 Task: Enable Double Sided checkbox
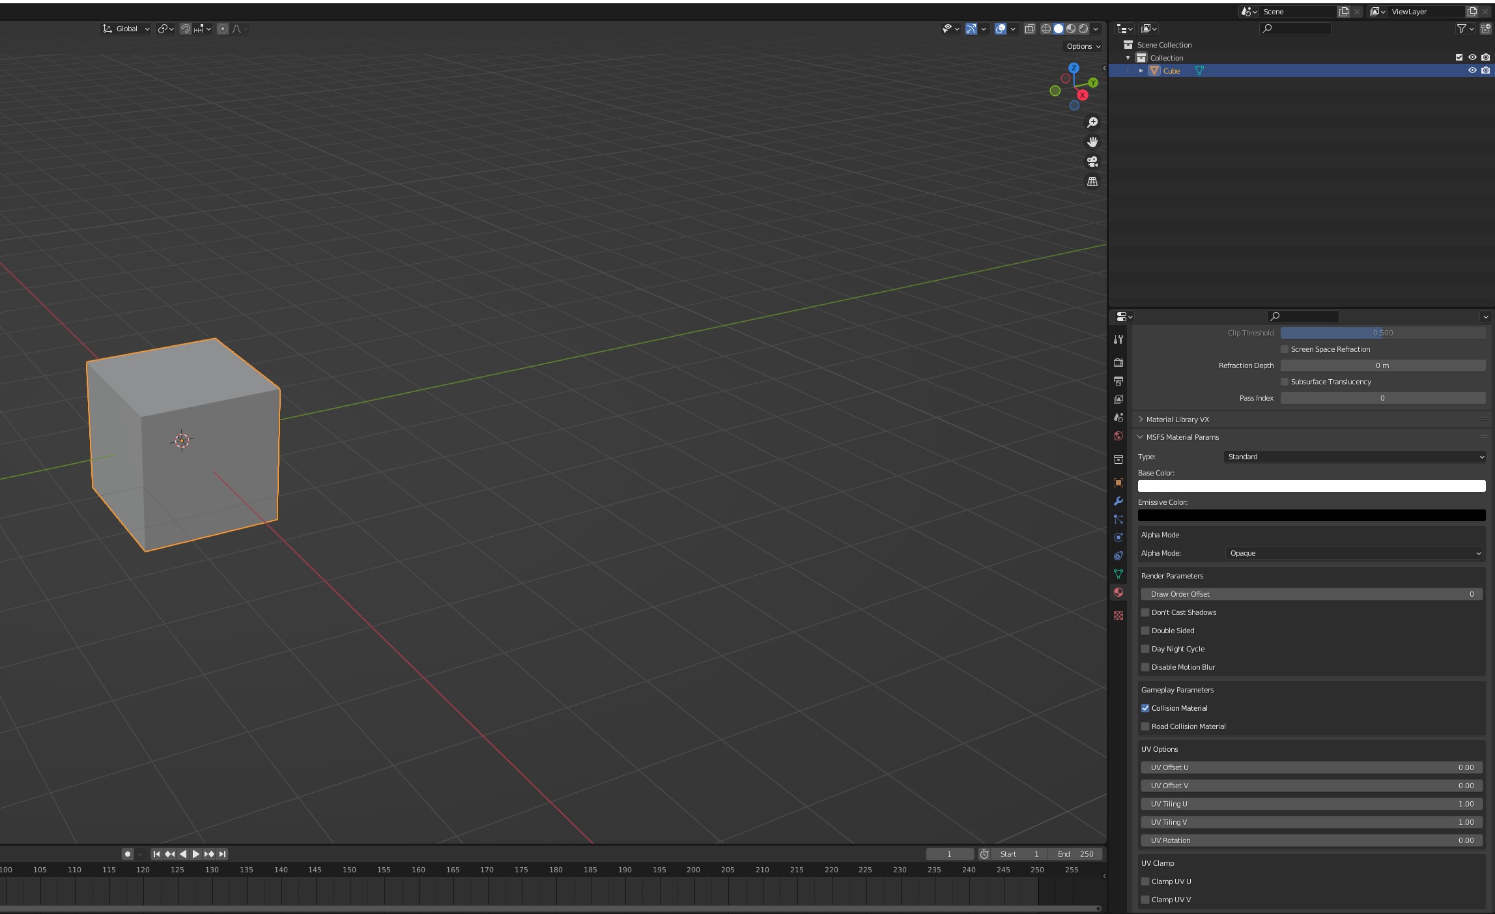click(x=1145, y=631)
